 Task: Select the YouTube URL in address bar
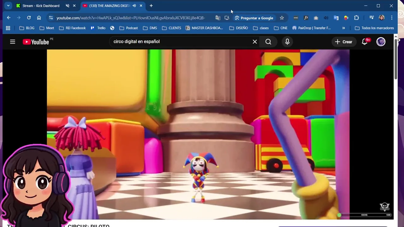(x=131, y=18)
